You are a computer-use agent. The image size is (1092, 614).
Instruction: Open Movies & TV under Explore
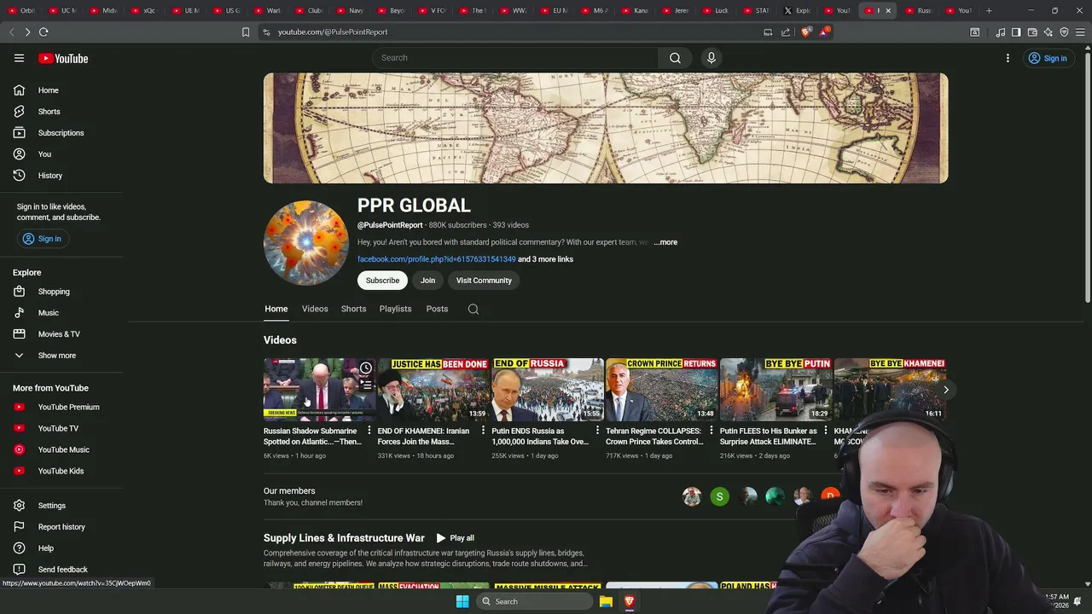pyautogui.click(x=61, y=334)
